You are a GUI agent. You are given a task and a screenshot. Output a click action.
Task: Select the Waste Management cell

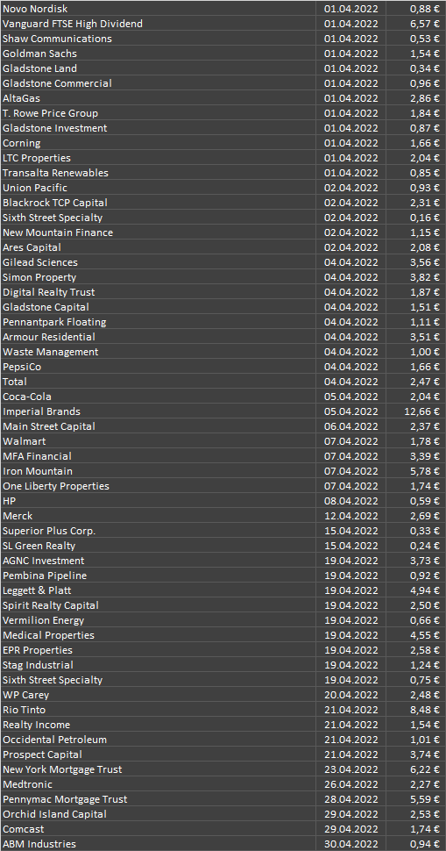pos(159,352)
